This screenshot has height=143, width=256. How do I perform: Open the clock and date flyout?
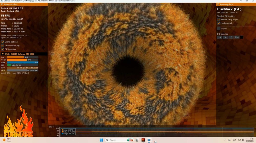point(250,140)
